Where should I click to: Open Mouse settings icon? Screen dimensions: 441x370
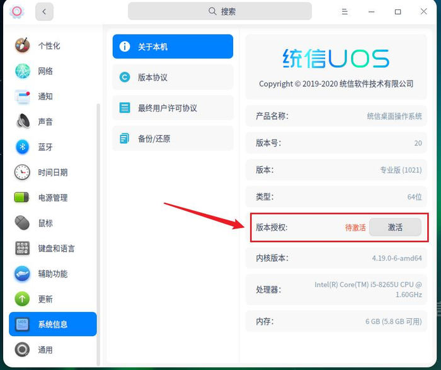[22, 223]
